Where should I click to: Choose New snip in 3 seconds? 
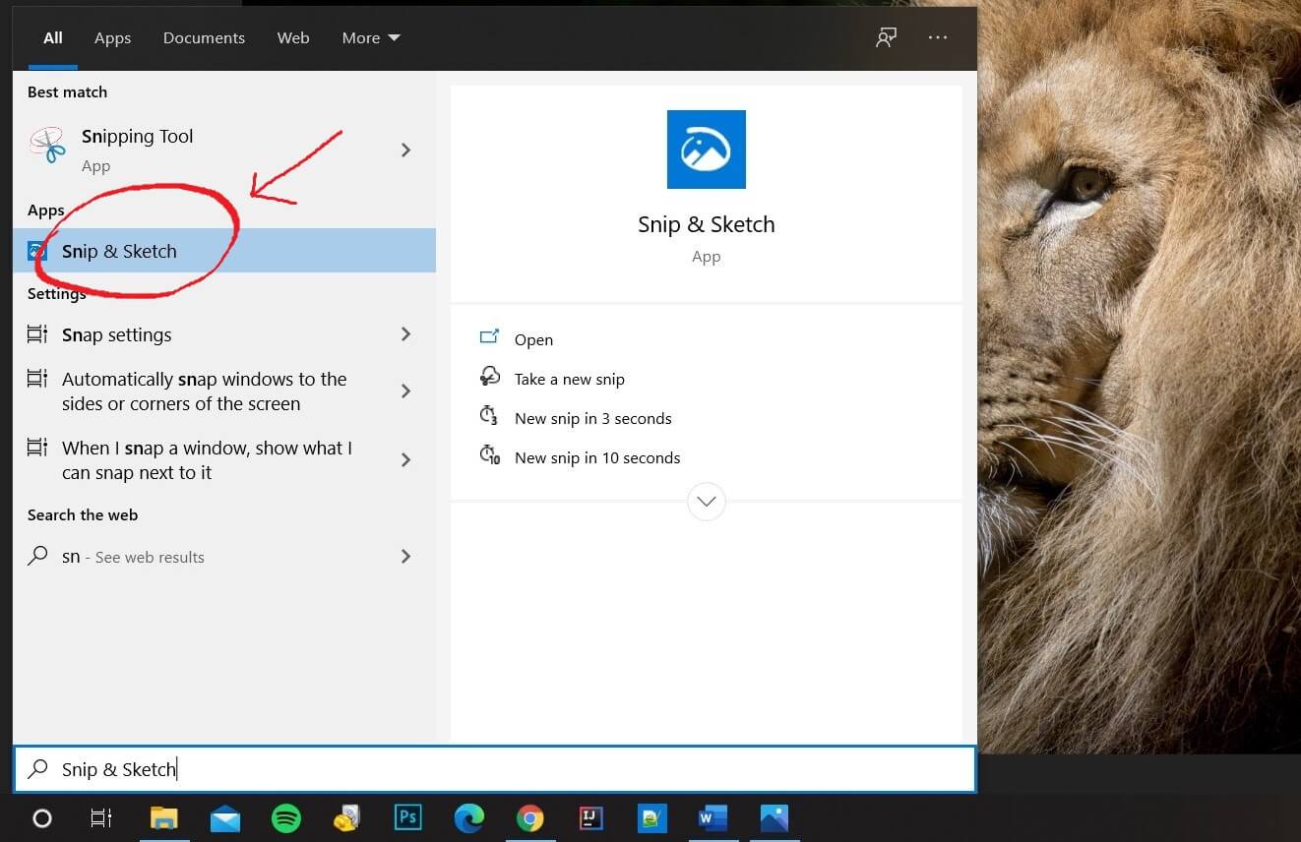(592, 418)
